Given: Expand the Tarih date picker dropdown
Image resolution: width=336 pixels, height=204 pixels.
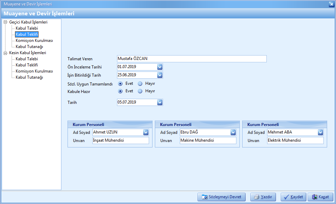Looking at the screenshot, I should point(160,102).
